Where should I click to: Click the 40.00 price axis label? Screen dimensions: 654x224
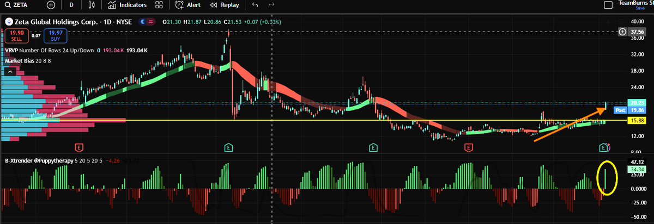tap(637, 21)
